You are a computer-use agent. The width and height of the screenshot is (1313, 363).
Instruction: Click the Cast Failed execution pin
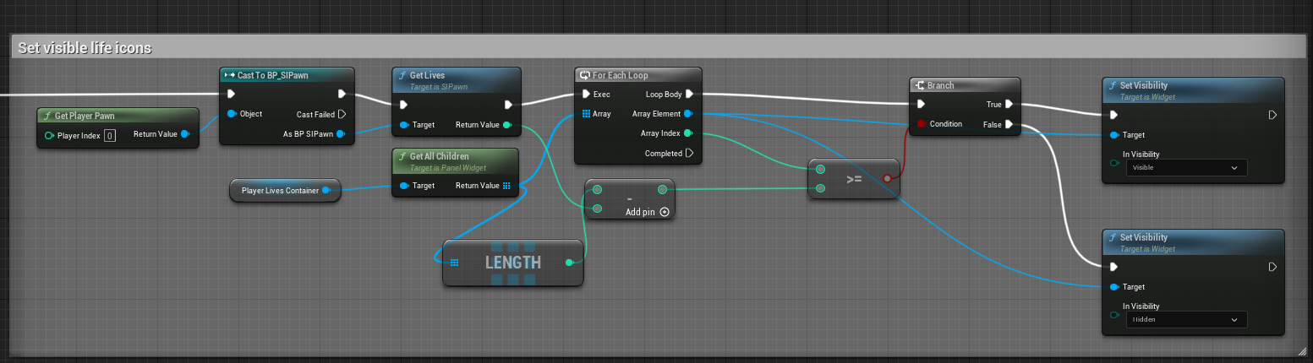342,114
